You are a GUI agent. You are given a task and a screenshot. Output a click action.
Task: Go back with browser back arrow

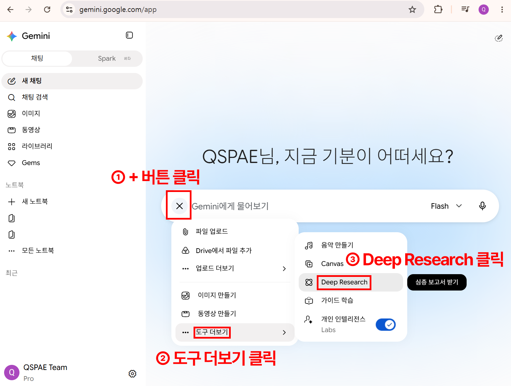tap(11, 10)
